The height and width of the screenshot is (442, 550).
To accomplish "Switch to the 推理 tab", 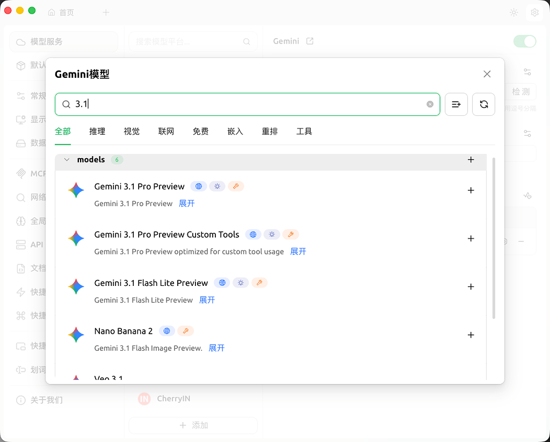I will click(x=97, y=131).
